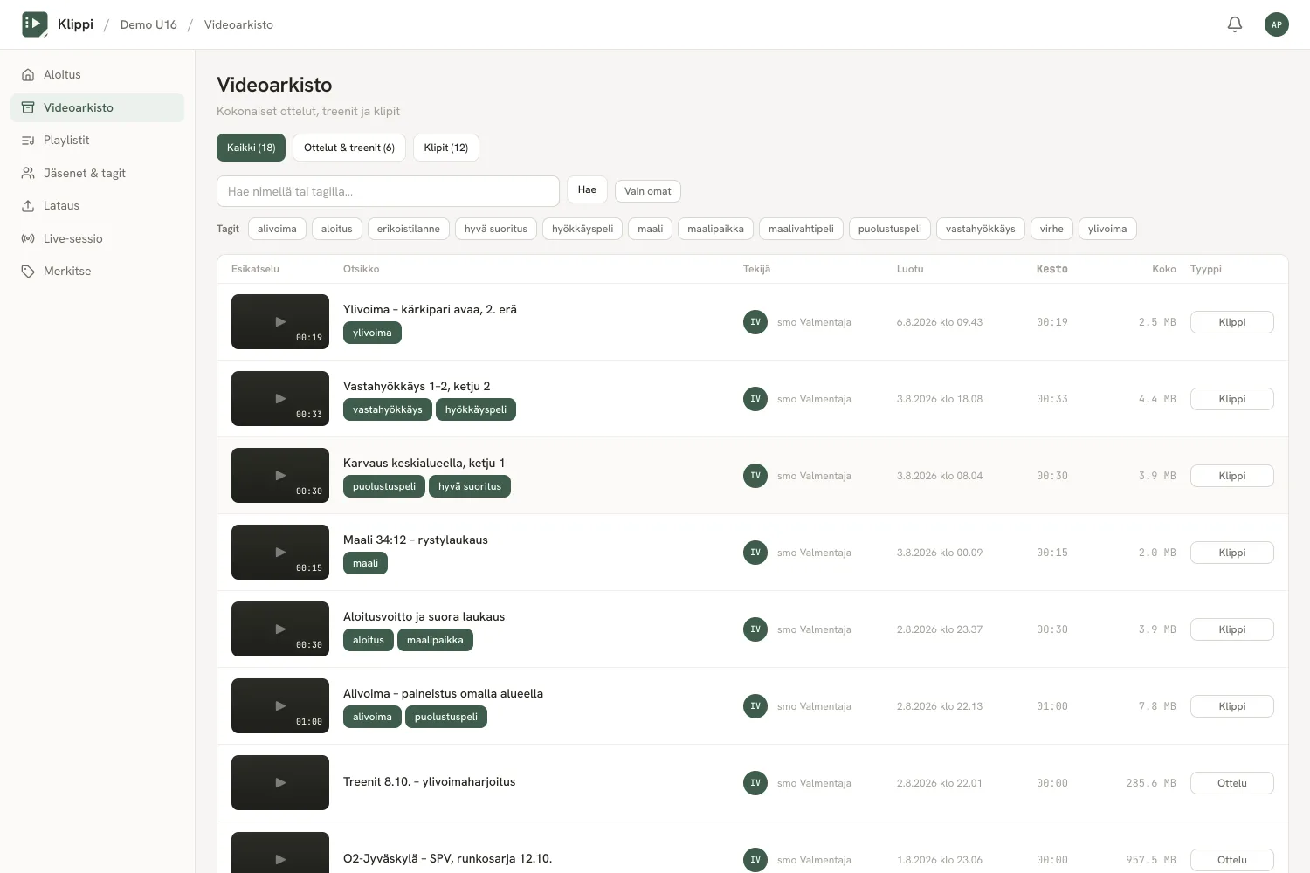The height and width of the screenshot is (873, 1310).
Task: Click the Lataus upload icon
Action: click(x=28, y=206)
